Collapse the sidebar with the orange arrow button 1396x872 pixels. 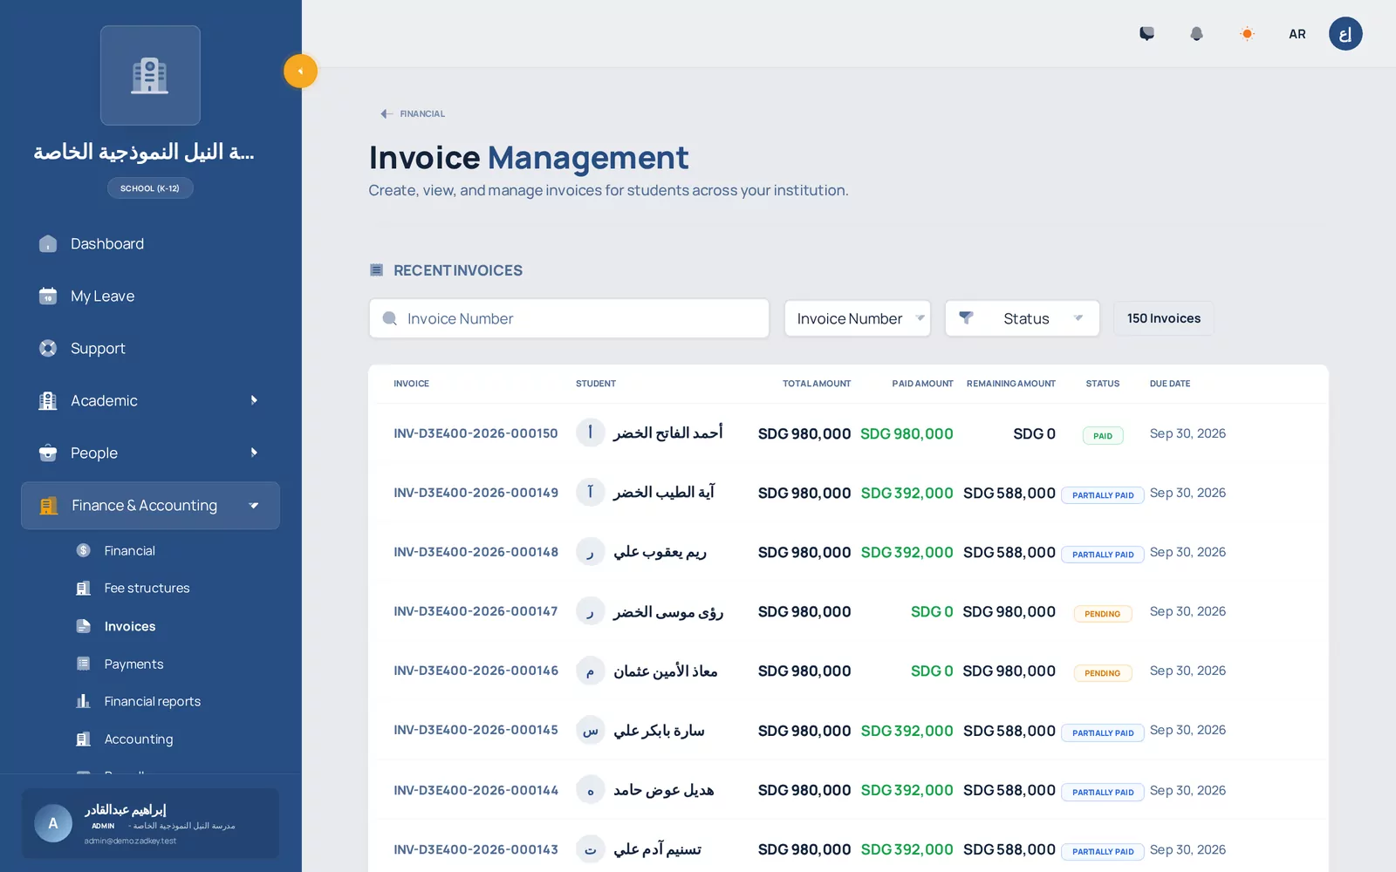tap(300, 72)
